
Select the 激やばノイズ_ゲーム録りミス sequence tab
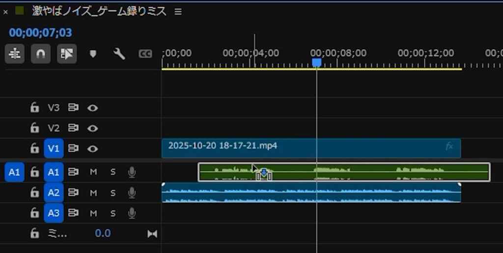(99, 11)
